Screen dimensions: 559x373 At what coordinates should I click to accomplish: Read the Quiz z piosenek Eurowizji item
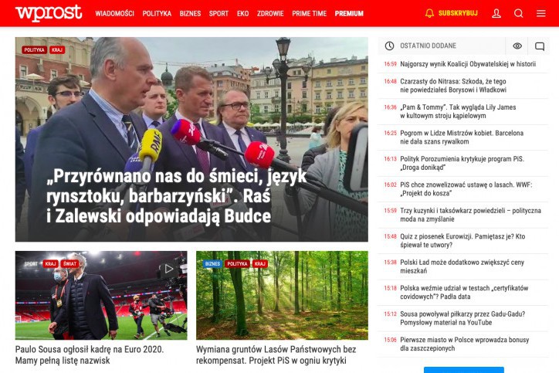[463, 241]
